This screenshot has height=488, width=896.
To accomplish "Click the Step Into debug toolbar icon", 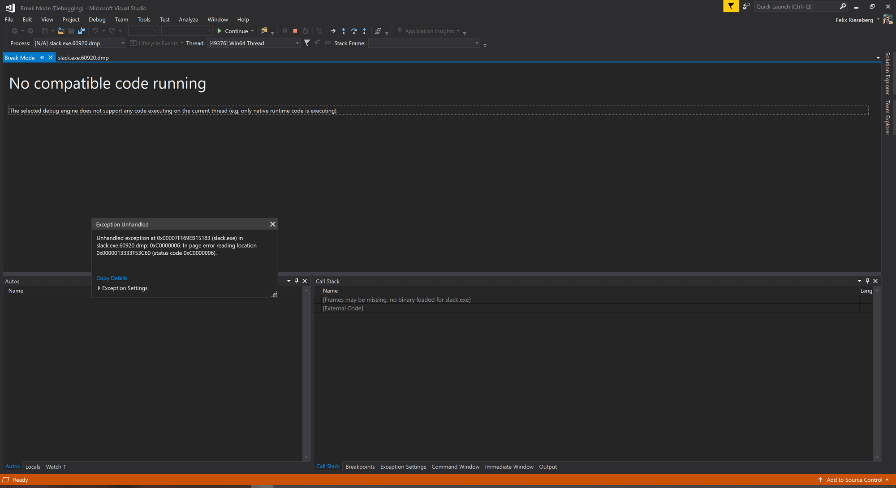I will (343, 31).
